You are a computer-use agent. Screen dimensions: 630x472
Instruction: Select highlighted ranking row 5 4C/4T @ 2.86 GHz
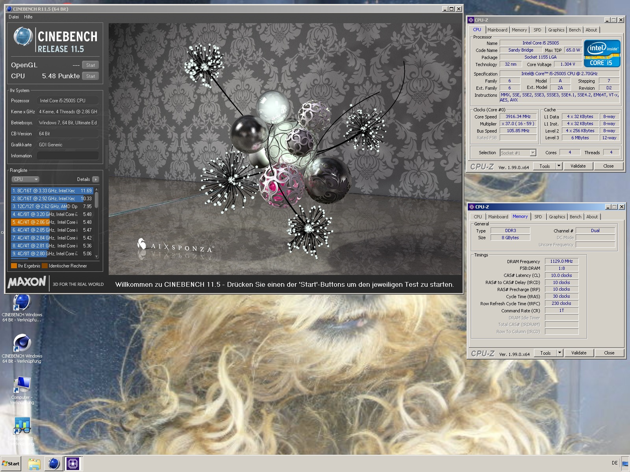[x=52, y=222]
